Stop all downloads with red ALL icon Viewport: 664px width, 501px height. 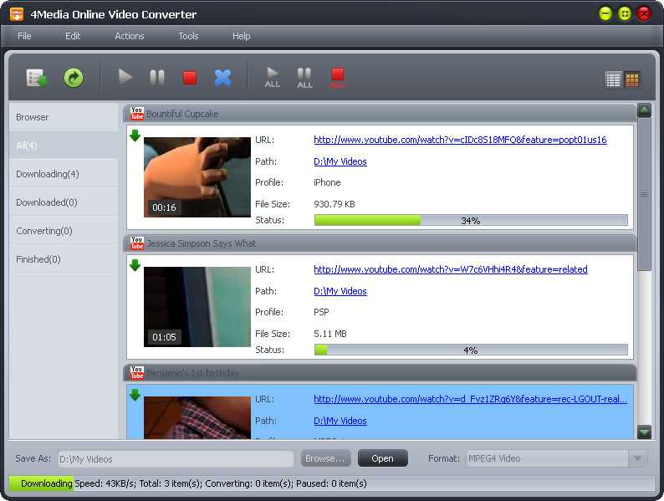338,78
